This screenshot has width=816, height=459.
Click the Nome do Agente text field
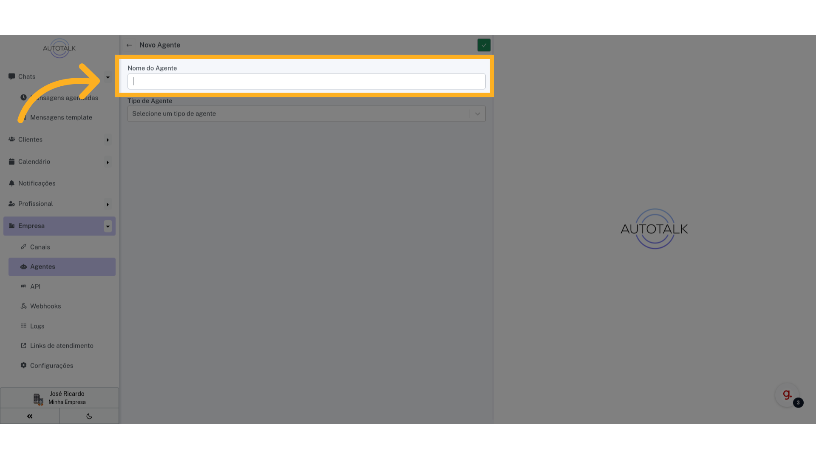click(x=306, y=81)
